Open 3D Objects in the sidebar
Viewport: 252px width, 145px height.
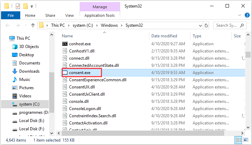29,47
